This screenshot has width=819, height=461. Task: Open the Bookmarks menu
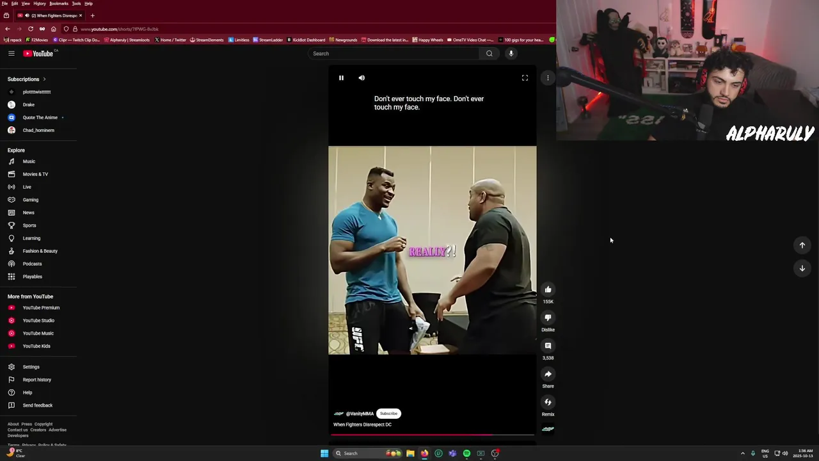tap(59, 3)
